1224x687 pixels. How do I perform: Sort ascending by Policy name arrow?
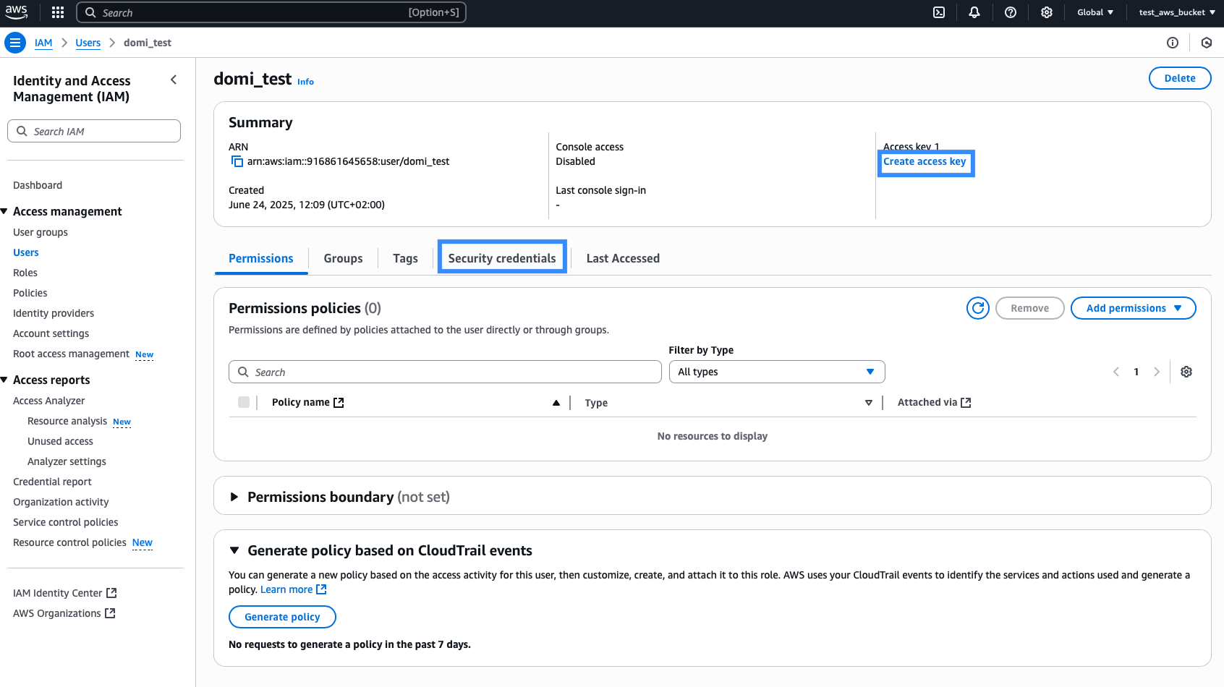(x=556, y=403)
